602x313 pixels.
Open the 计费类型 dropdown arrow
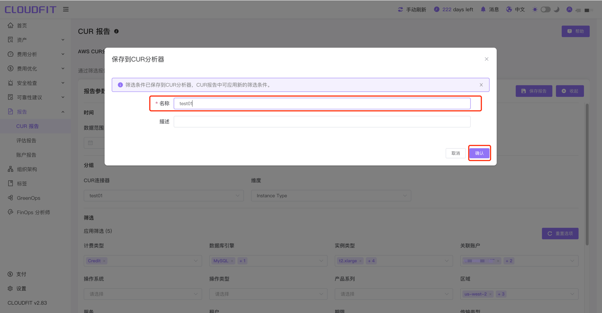pos(196,261)
